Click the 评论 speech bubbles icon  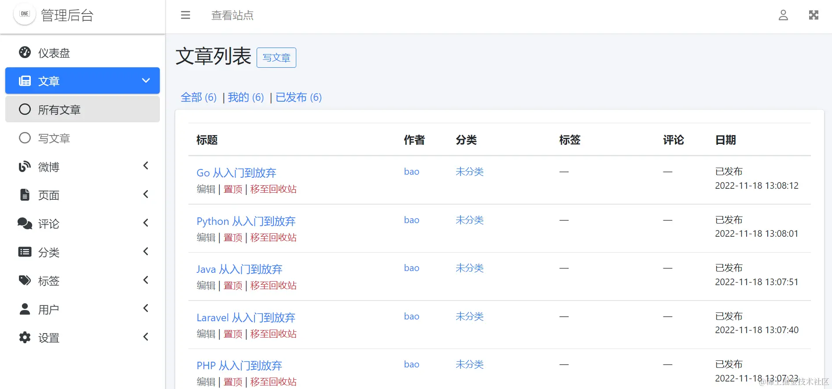pyautogui.click(x=25, y=224)
